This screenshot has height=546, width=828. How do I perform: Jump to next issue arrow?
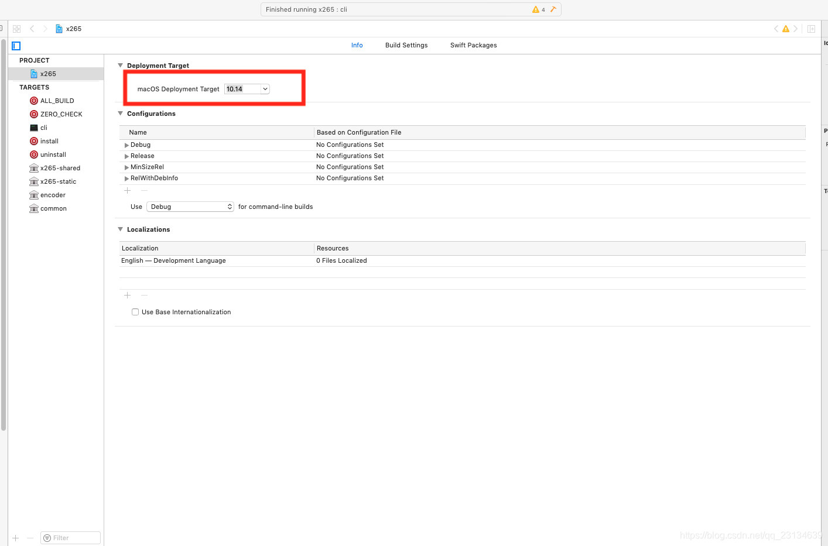click(x=795, y=29)
